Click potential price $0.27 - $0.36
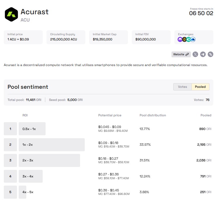This screenshot has height=201, width=220. (108, 174)
